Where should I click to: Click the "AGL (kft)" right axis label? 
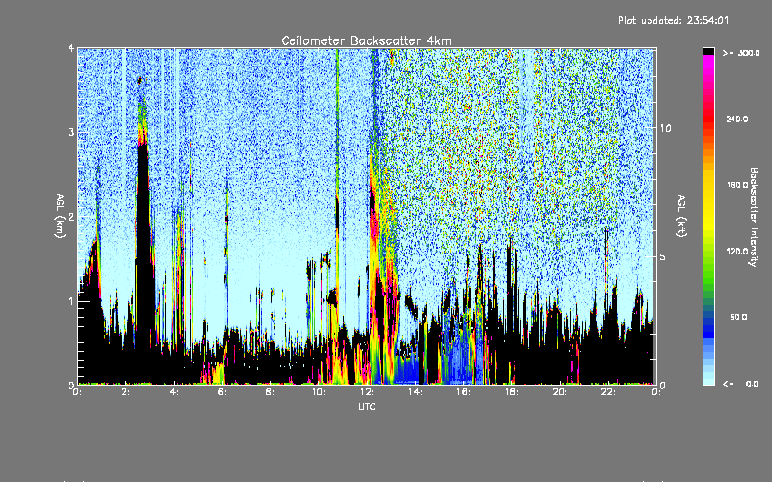[x=681, y=216]
